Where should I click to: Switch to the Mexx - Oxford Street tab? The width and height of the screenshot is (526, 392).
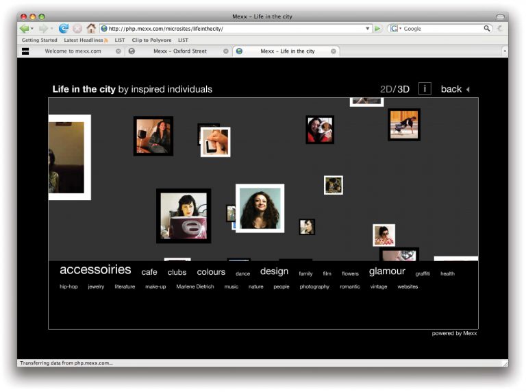click(180, 51)
